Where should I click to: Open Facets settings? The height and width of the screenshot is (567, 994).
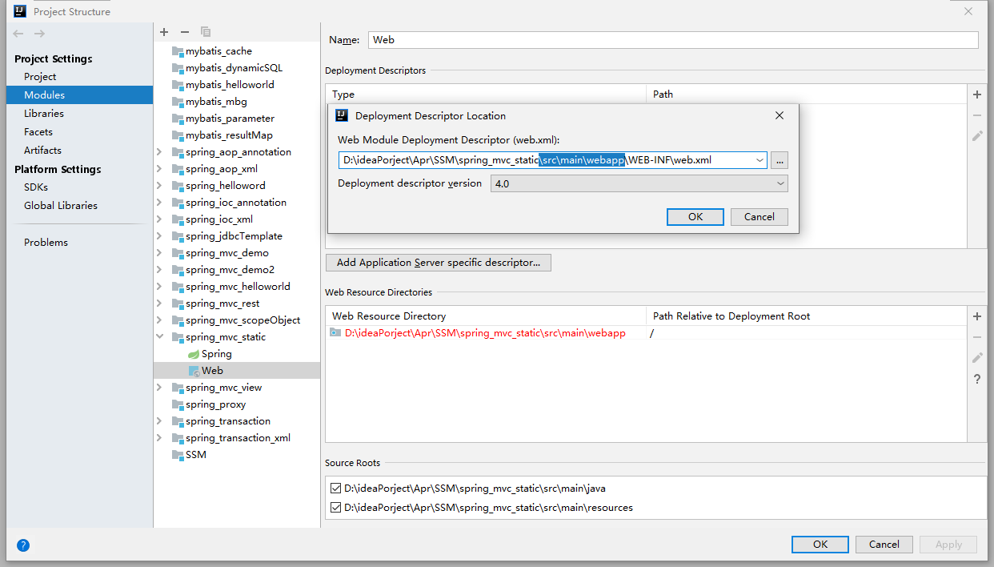click(38, 132)
